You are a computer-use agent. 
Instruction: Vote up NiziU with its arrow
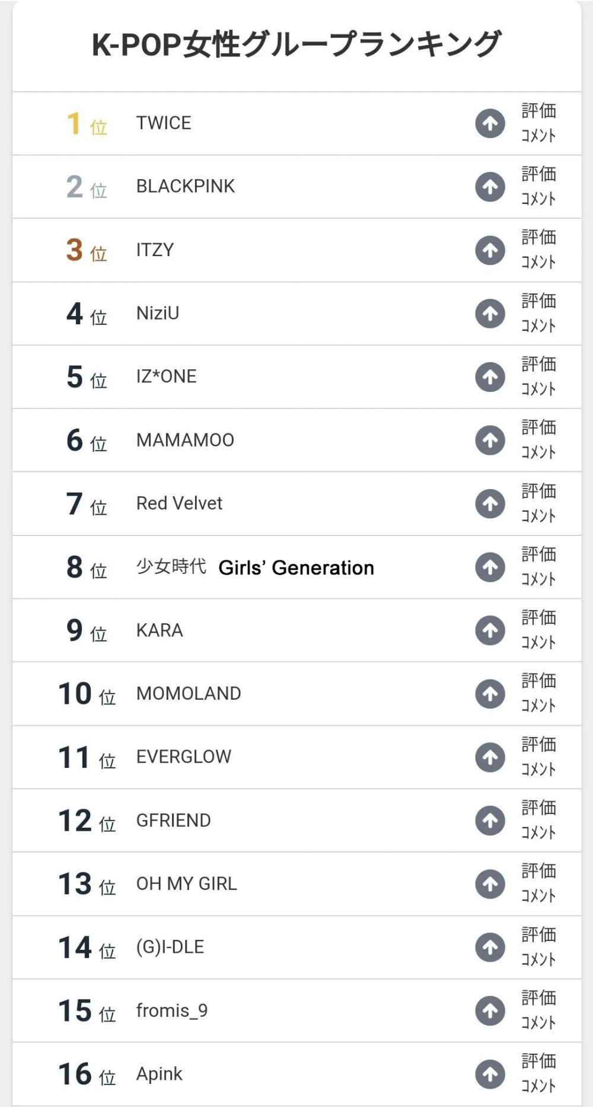[490, 314]
